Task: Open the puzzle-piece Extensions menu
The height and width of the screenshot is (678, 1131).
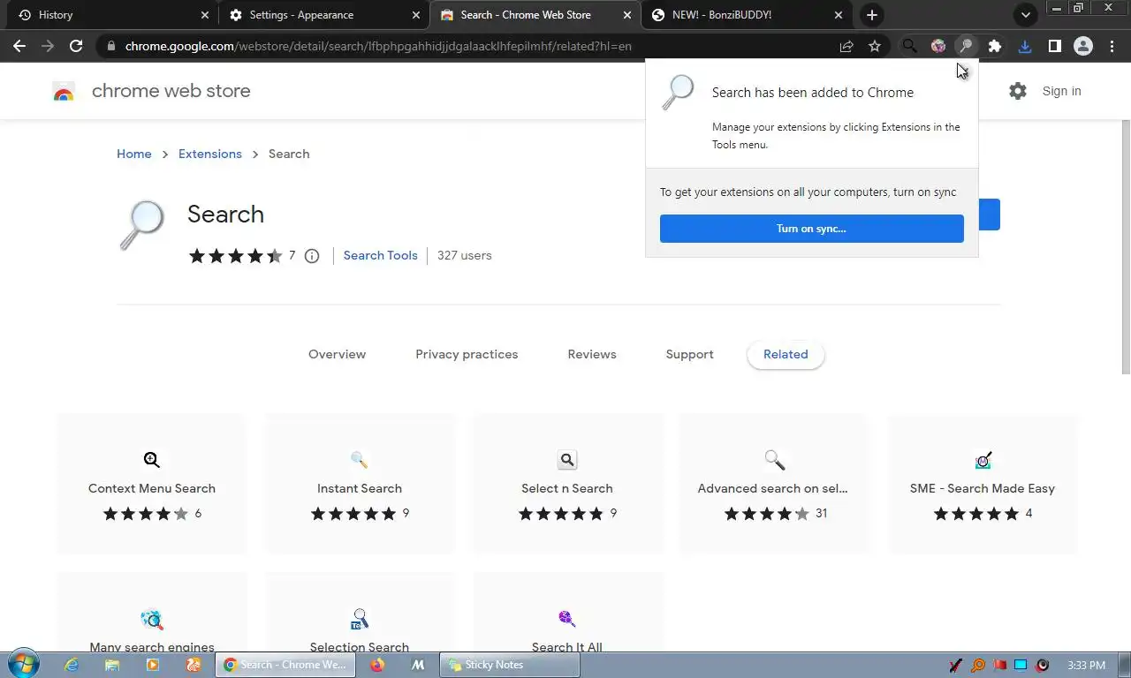Action: 995,46
